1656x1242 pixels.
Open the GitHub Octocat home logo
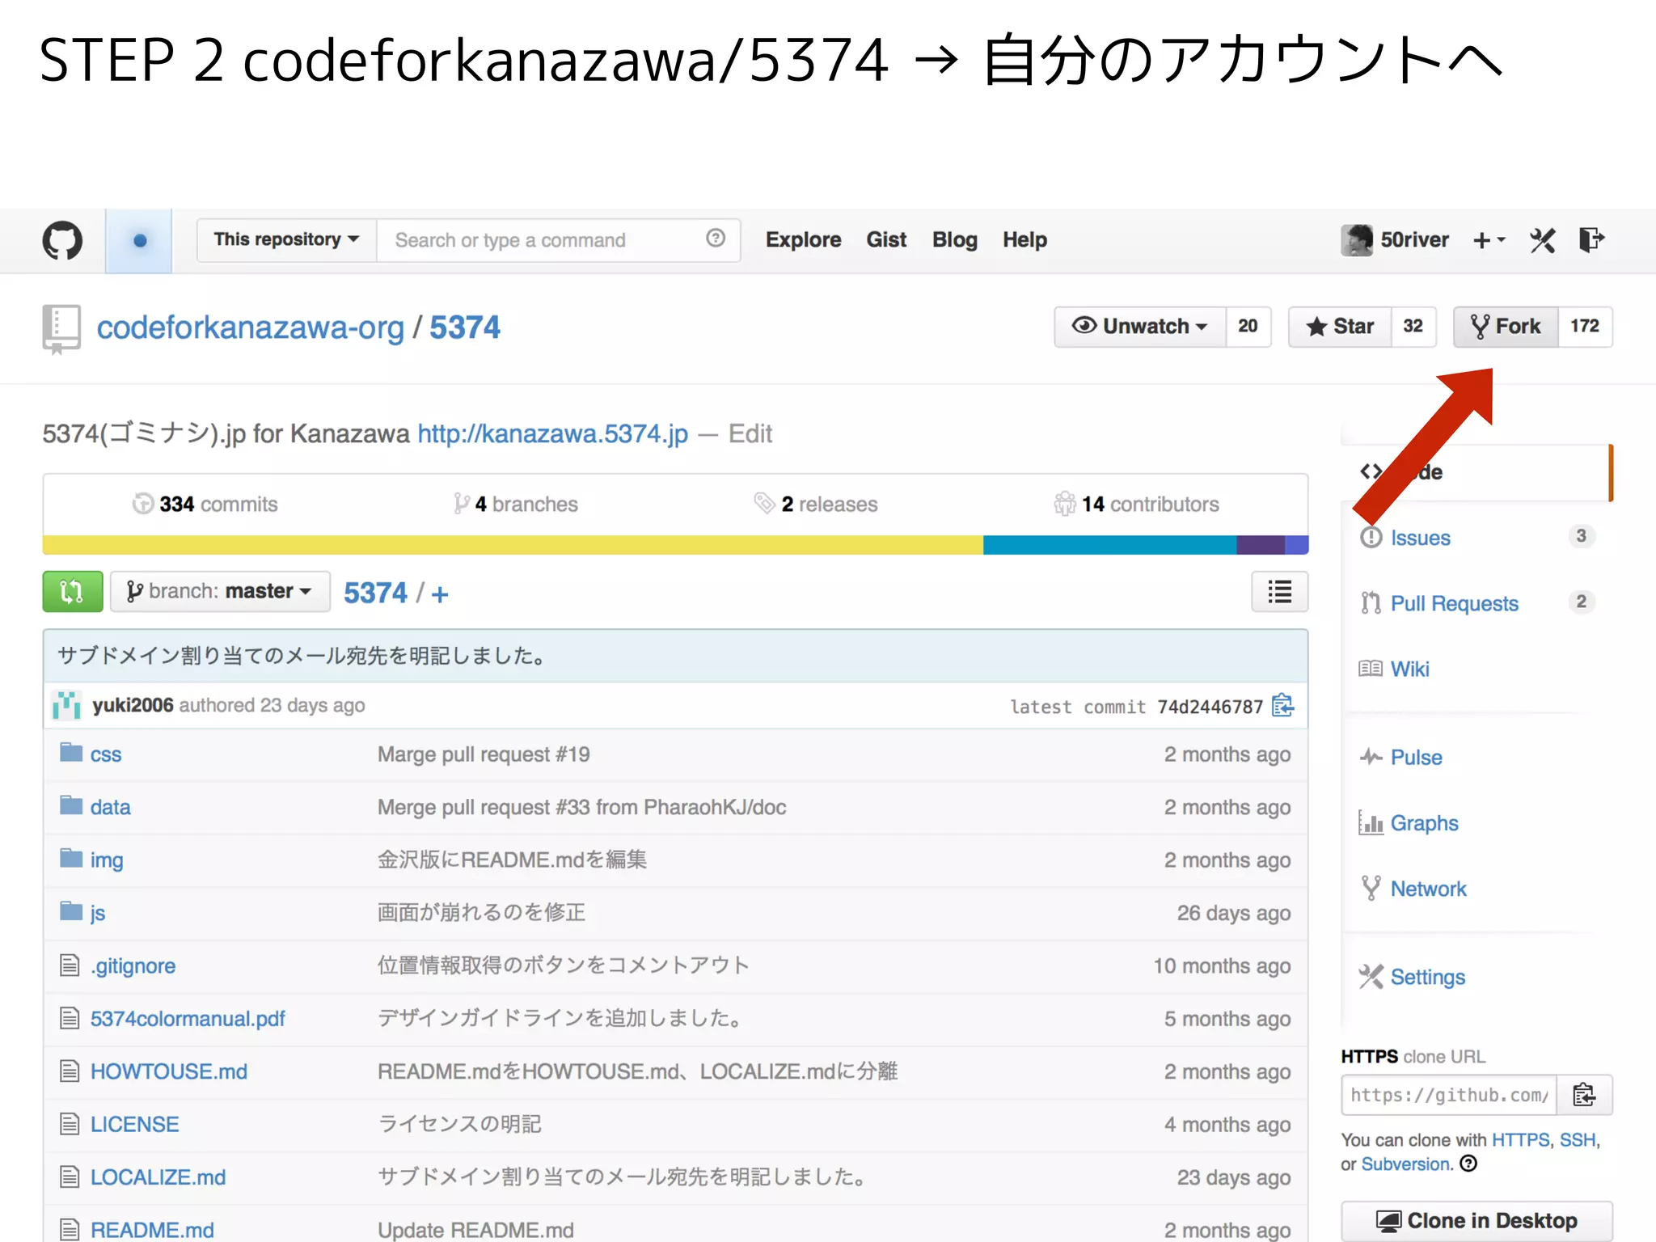click(x=62, y=240)
